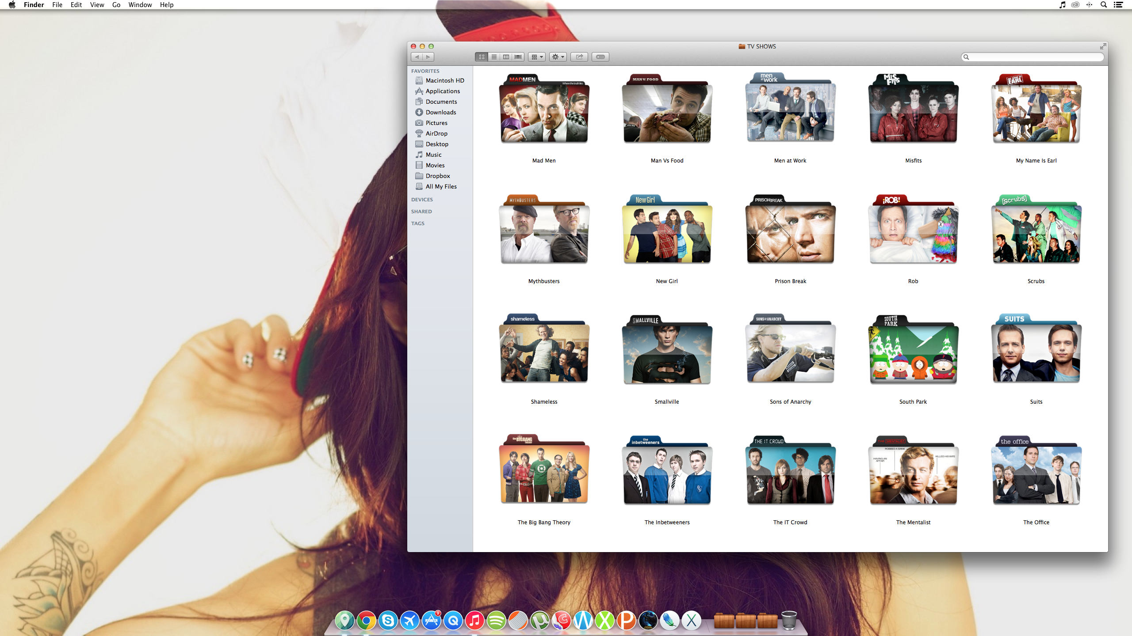The width and height of the screenshot is (1132, 636).
Task: Select the Suits folder
Action: [x=1036, y=349]
